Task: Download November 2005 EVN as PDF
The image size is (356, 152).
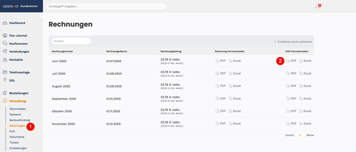Action: pyautogui.click(x=291, y=123)
